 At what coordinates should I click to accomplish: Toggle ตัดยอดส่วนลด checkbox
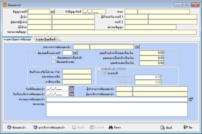click(x=53, y=62)
